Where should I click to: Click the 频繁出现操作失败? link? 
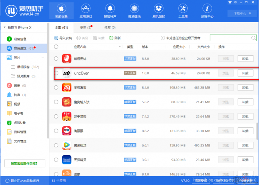[25, 163]
